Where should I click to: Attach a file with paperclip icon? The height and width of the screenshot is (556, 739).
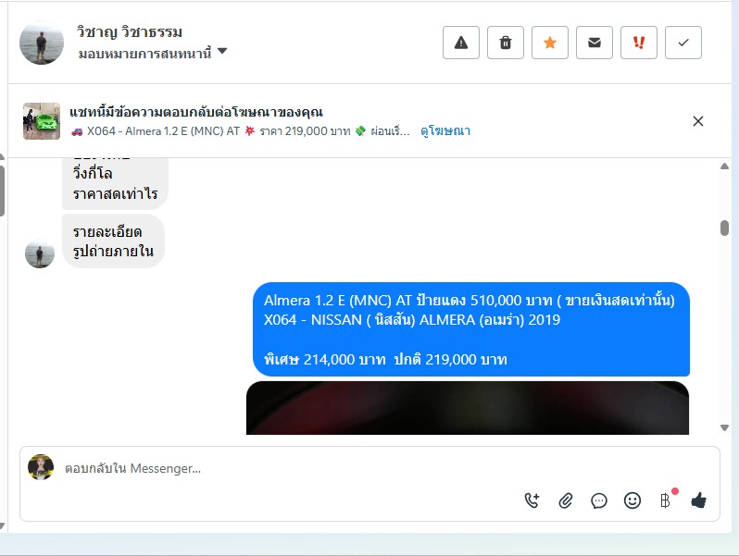(x=566, y=500)
